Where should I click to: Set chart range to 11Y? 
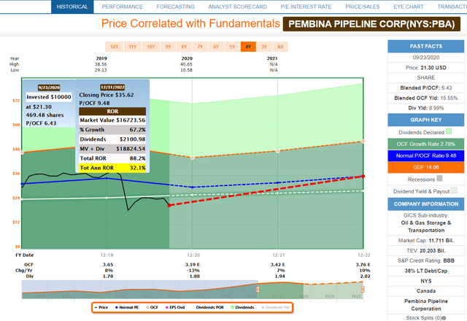(133, 47)
